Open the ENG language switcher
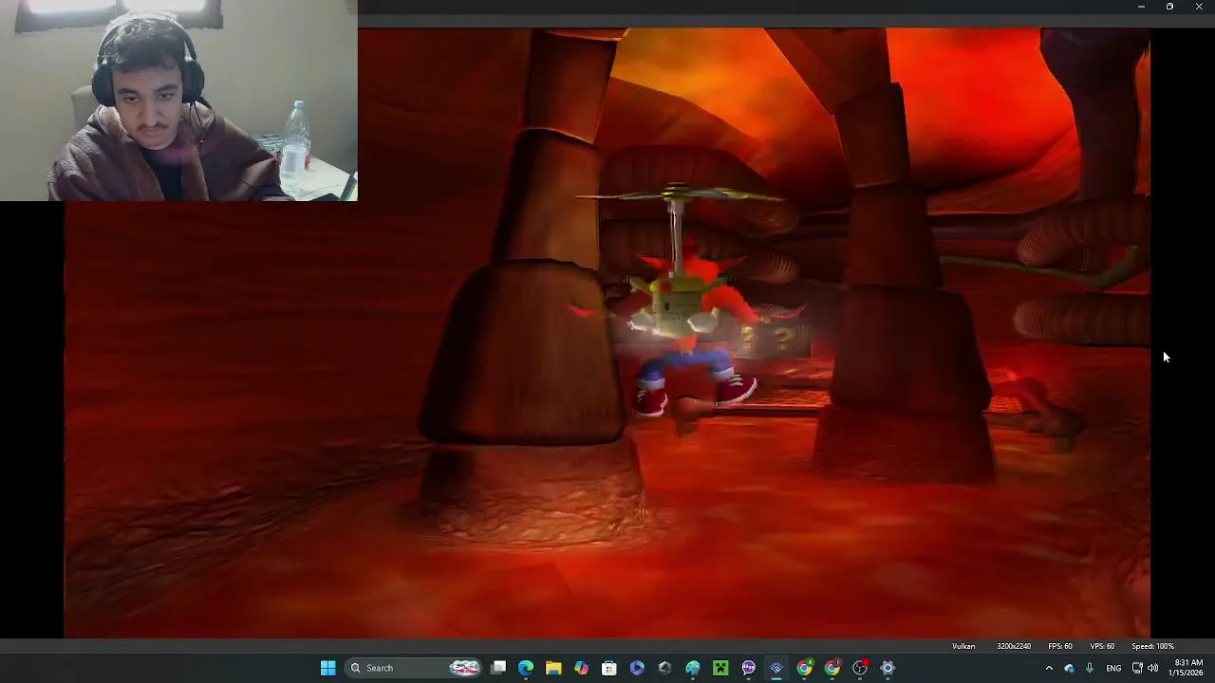 tap(1113, 668)
